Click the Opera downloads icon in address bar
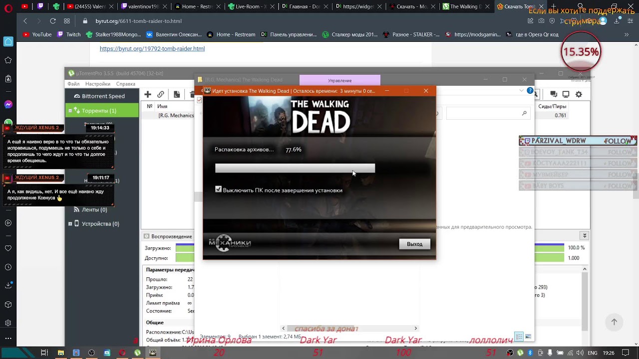 [618, 21]
